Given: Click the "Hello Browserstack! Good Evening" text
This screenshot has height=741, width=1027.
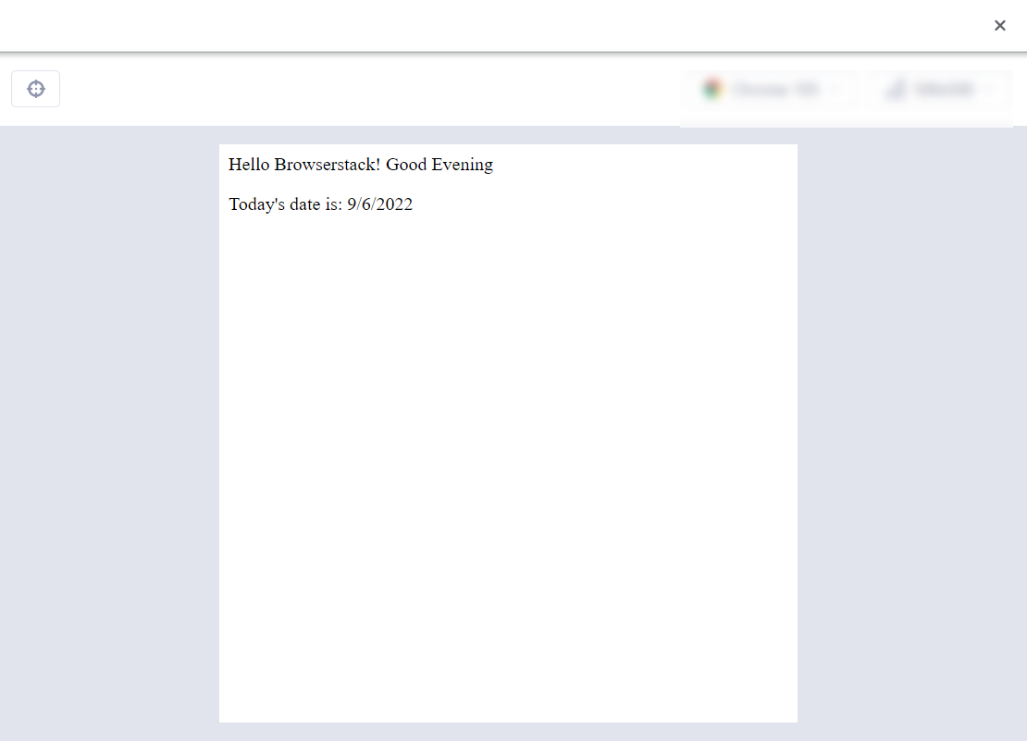Looking at the screenshot, I should point(361,165).
